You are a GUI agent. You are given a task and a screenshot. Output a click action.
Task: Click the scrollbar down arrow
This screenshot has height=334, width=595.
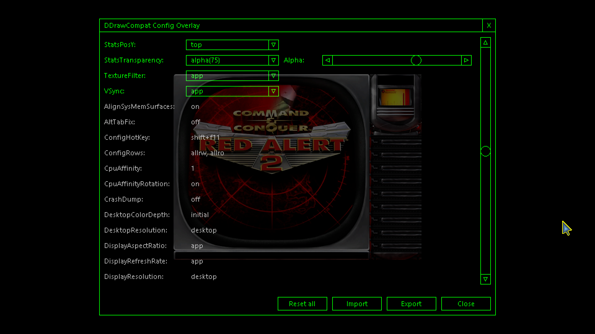(x=485, y=279)
